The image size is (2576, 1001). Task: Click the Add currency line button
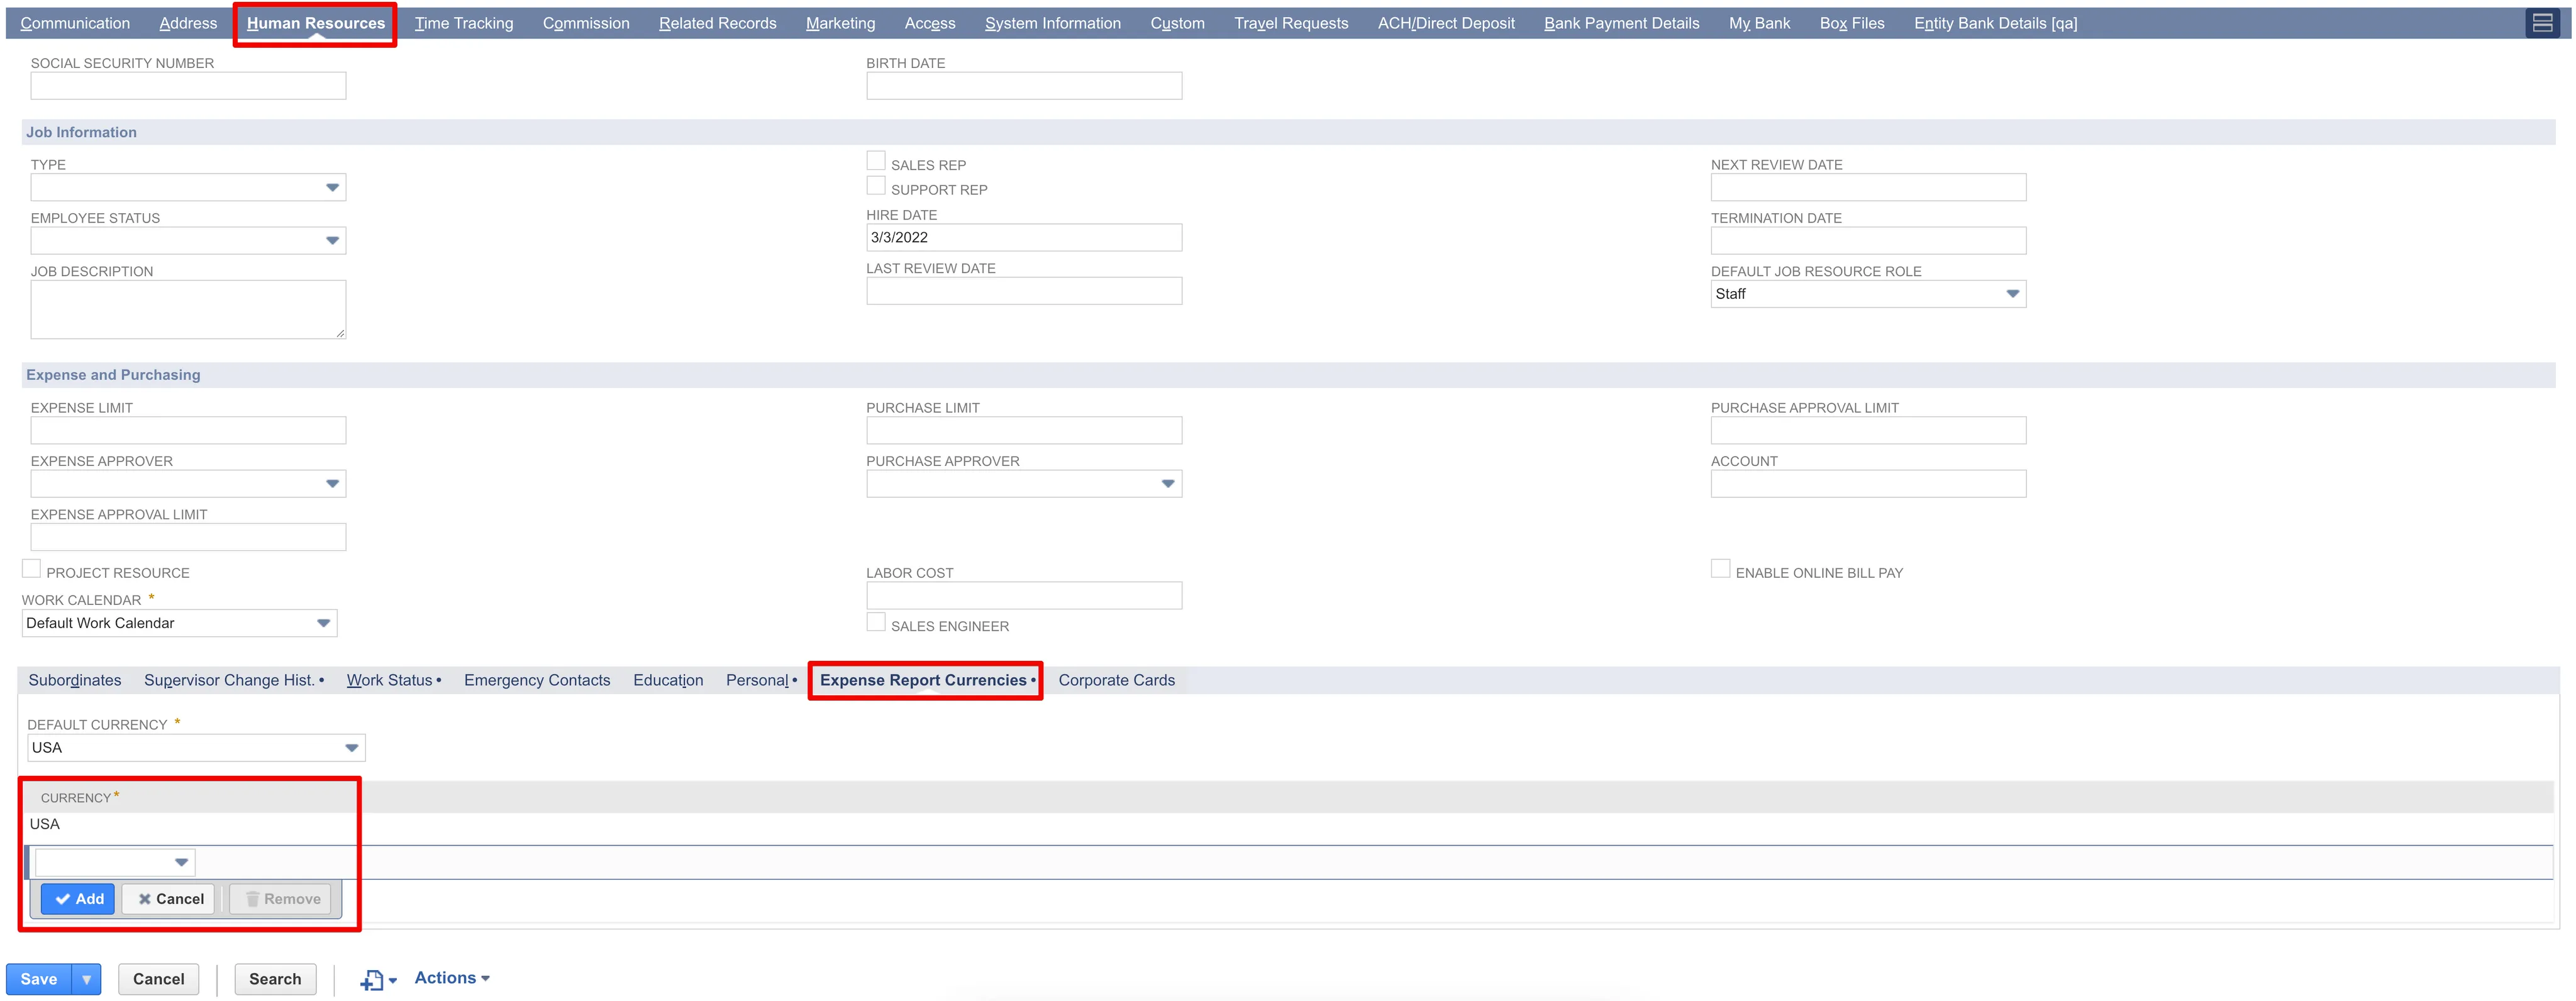point(78,899)
